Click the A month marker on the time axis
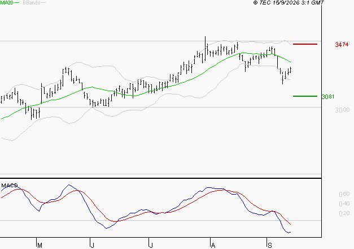 (213, 245)
